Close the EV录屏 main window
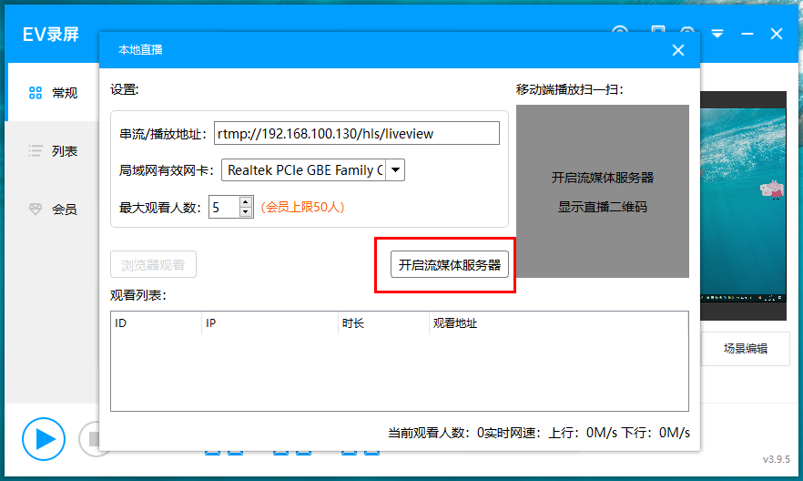The width and height of the screenshot is (803, 481). tap(777, 34)
